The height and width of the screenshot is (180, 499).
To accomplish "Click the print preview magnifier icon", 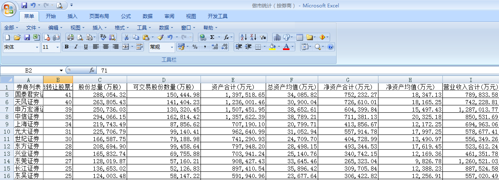I will point(80,37).
